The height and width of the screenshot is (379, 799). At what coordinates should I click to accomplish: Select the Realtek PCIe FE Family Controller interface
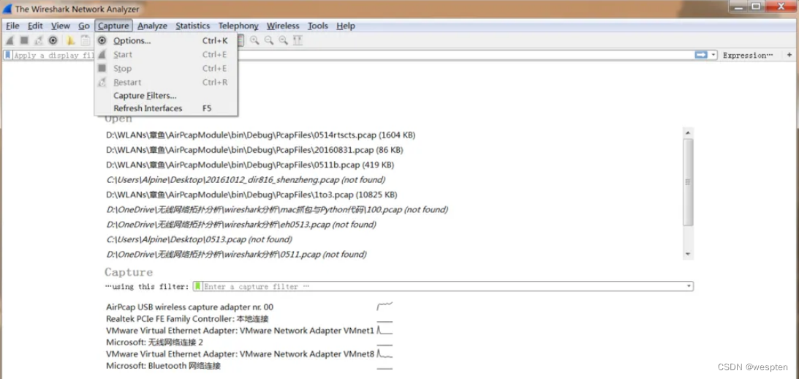tap(187, 319)
